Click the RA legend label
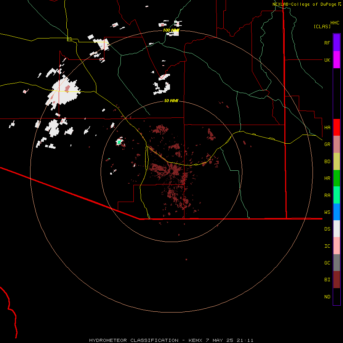 [327, 195]
